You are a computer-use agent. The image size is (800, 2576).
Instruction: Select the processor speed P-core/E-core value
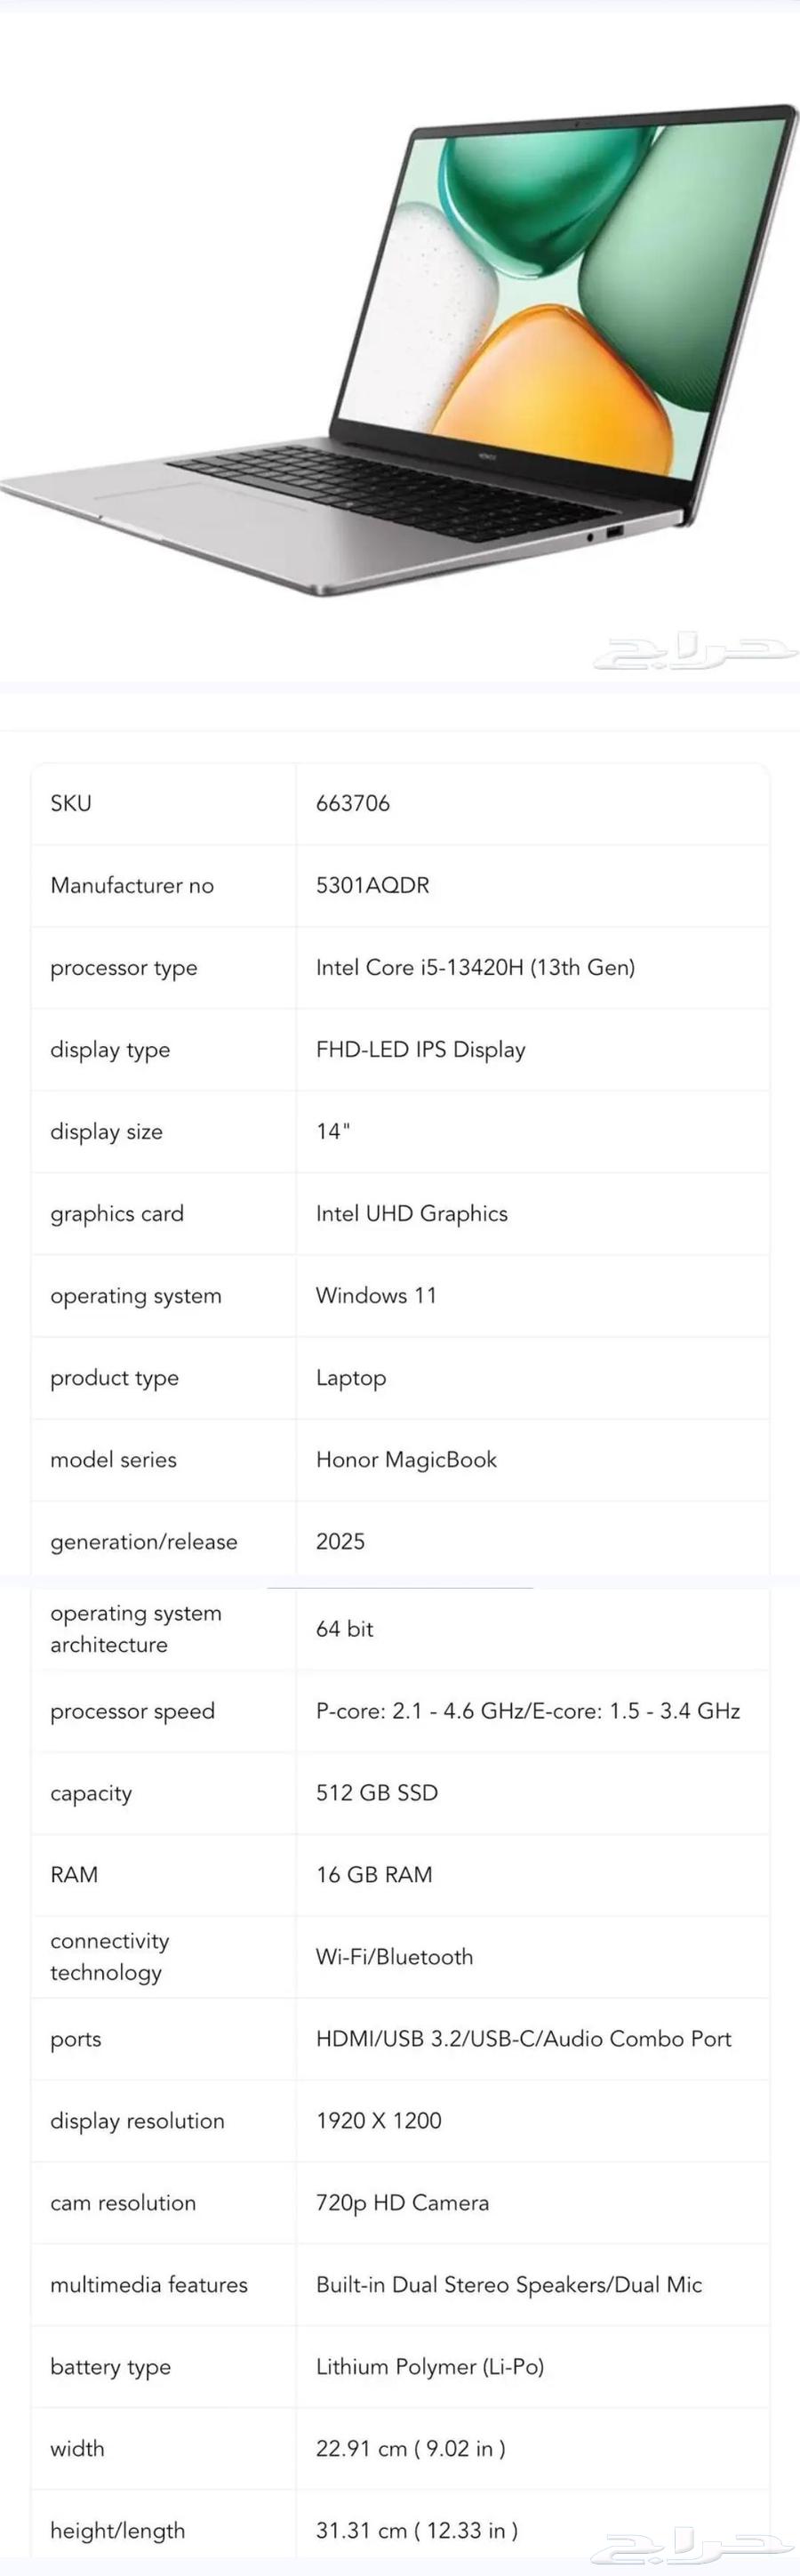527,1710
